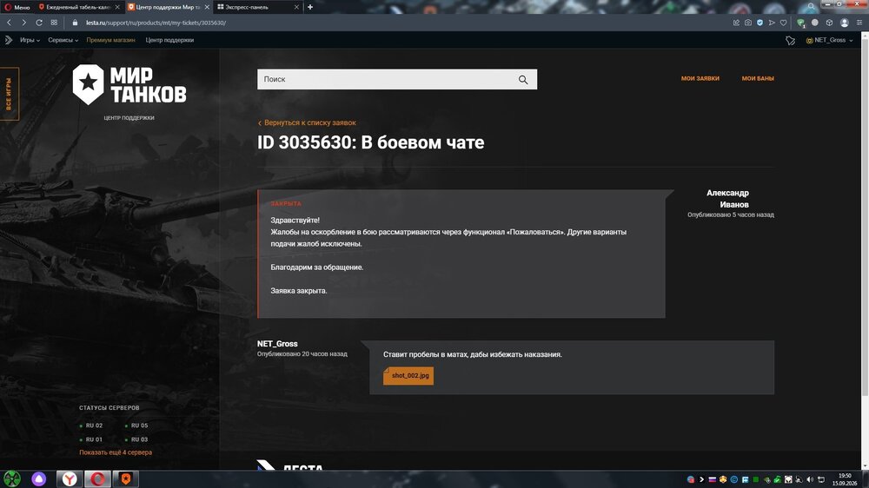Open Yandex Browser taskbar icon

[x=70, y=478]
